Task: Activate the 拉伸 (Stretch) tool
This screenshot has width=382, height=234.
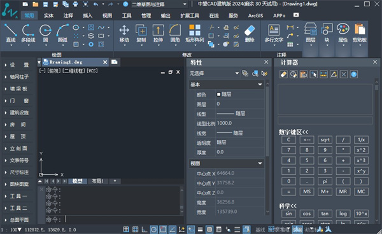Action: [x=158, y=33]
